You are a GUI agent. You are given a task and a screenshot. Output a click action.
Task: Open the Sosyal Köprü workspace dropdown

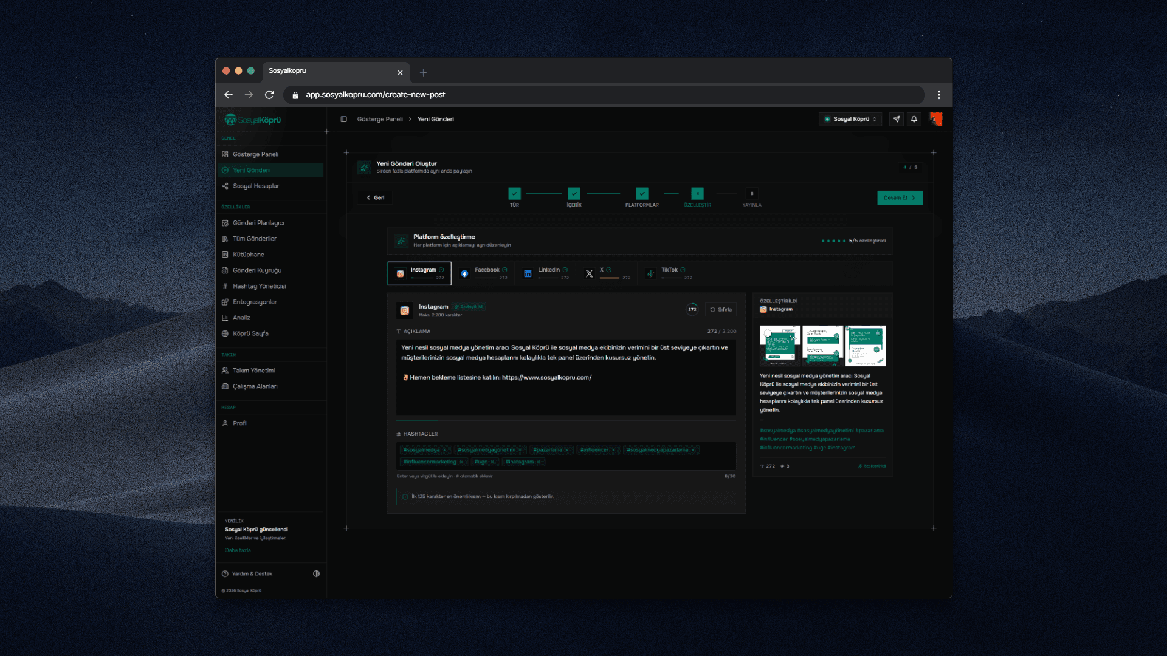(850, 119)
